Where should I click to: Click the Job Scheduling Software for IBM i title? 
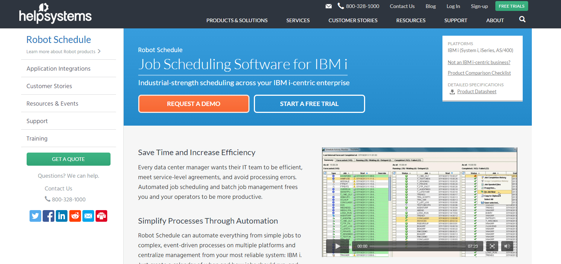[x=243, y=64]
